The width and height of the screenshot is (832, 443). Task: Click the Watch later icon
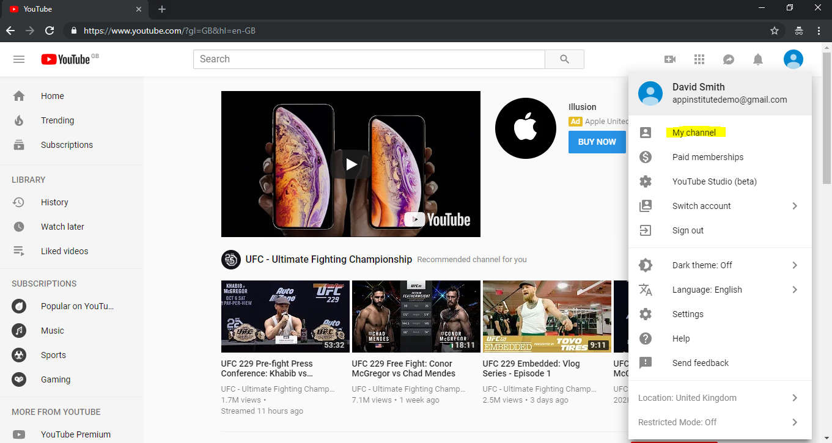tap(19, 227)
